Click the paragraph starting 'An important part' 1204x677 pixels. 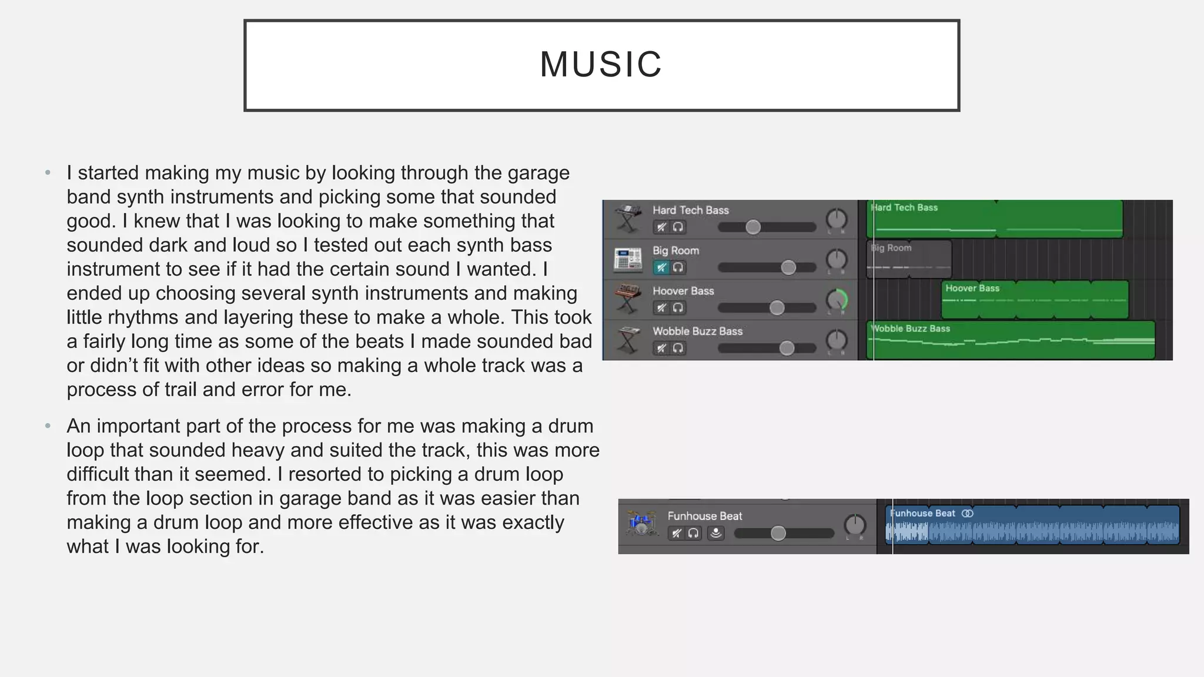333,486
